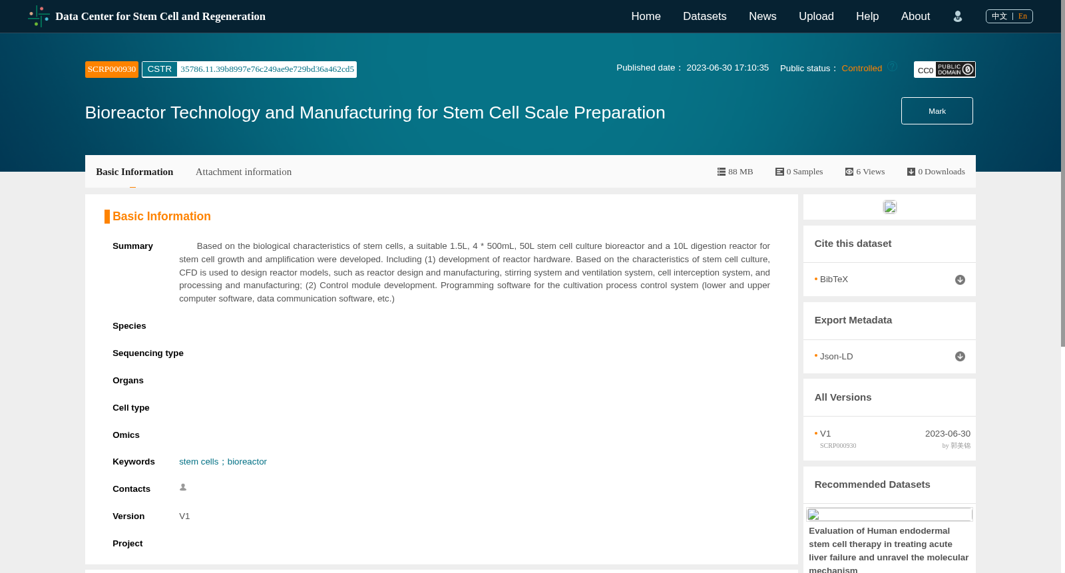The image size is (1065, 573).
Task: Click the recommended dataset thumbnail image
Action: point(889,514)
